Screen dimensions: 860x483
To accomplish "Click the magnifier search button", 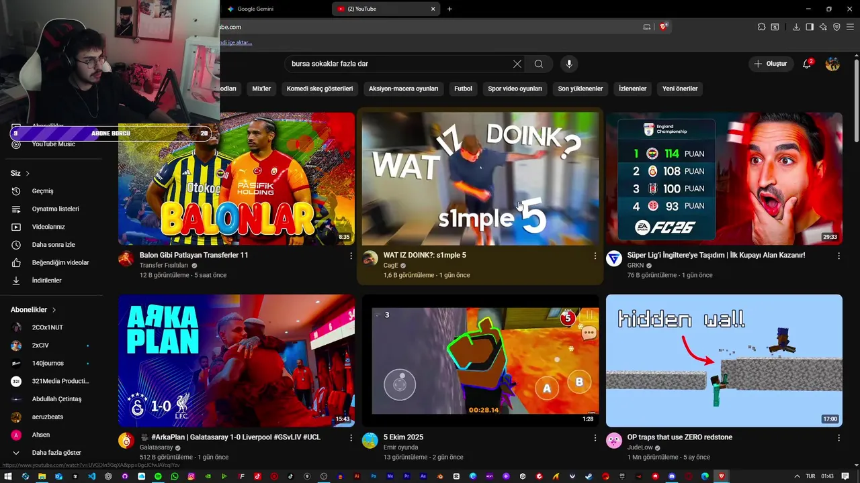I will pyautogui.click(x=539, y=64).
